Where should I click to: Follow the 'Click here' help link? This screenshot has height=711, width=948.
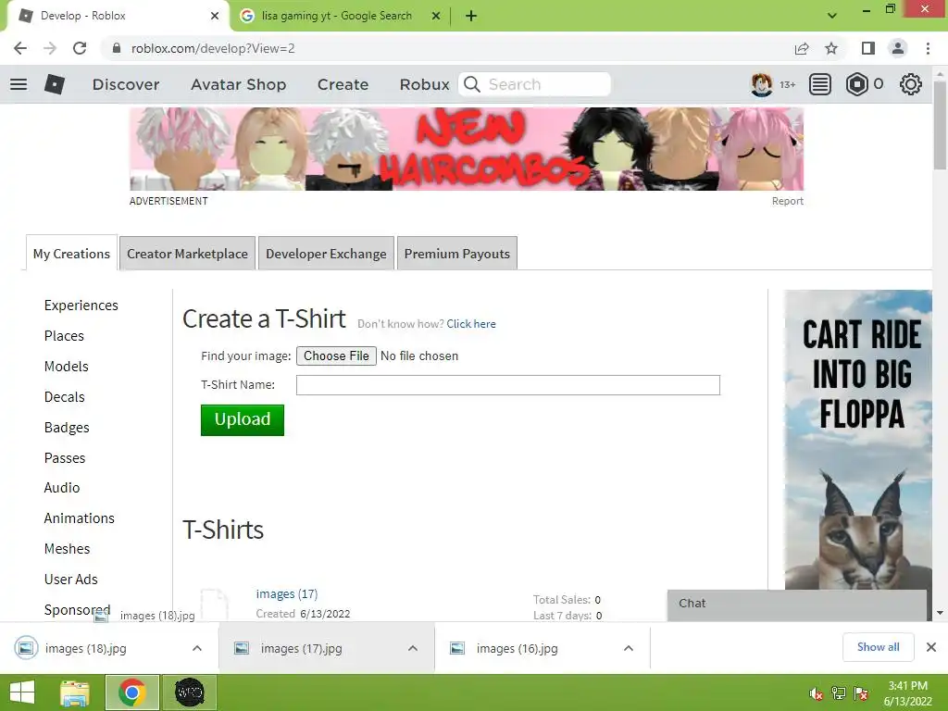pos(471,323)
